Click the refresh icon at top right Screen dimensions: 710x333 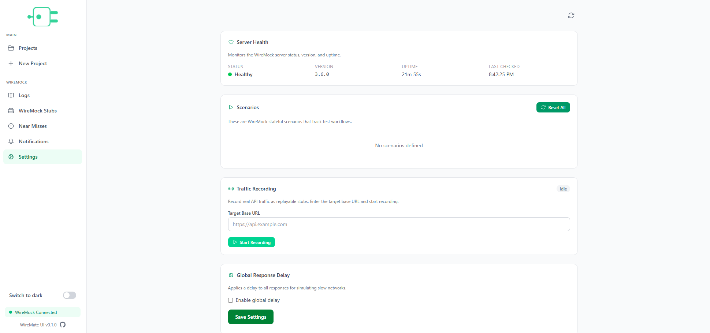pos(571,15)
